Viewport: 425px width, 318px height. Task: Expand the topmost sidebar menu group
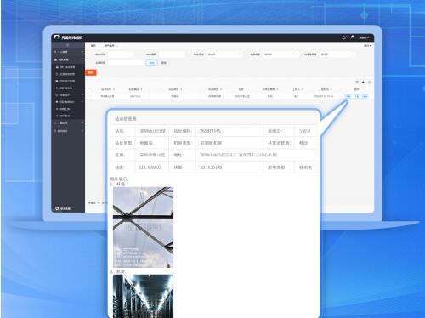coord(68,52)
